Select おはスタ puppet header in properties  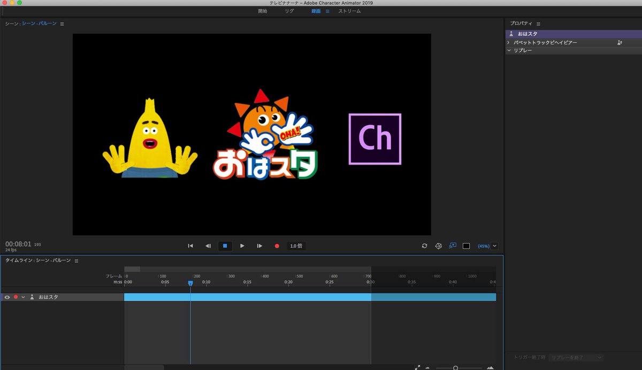(574, 34)
